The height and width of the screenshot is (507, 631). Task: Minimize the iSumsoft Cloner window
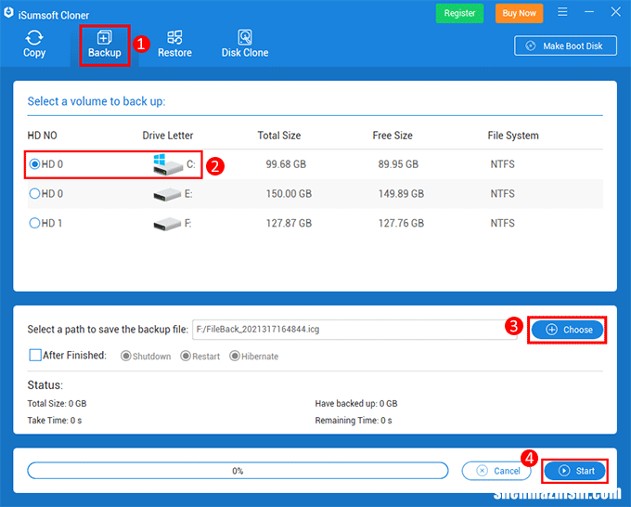coord(589,12)
